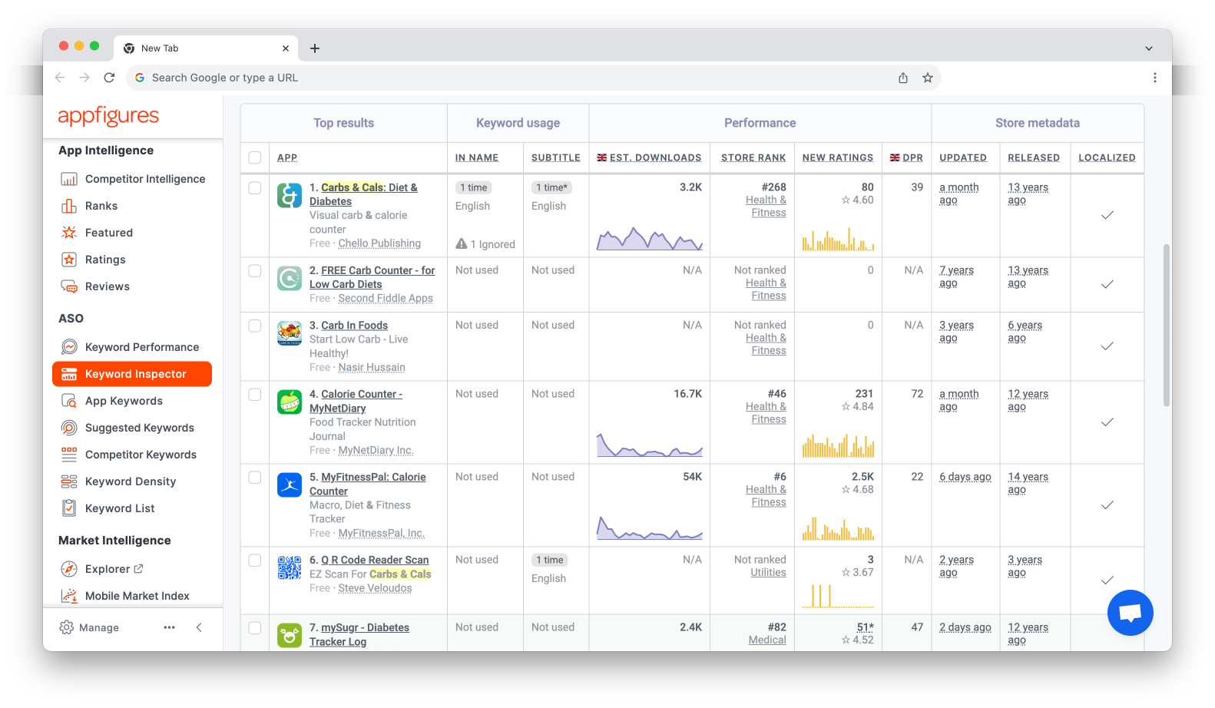Sort by RELEASED column header
Screen dimensions: 1215x708
1034,157
